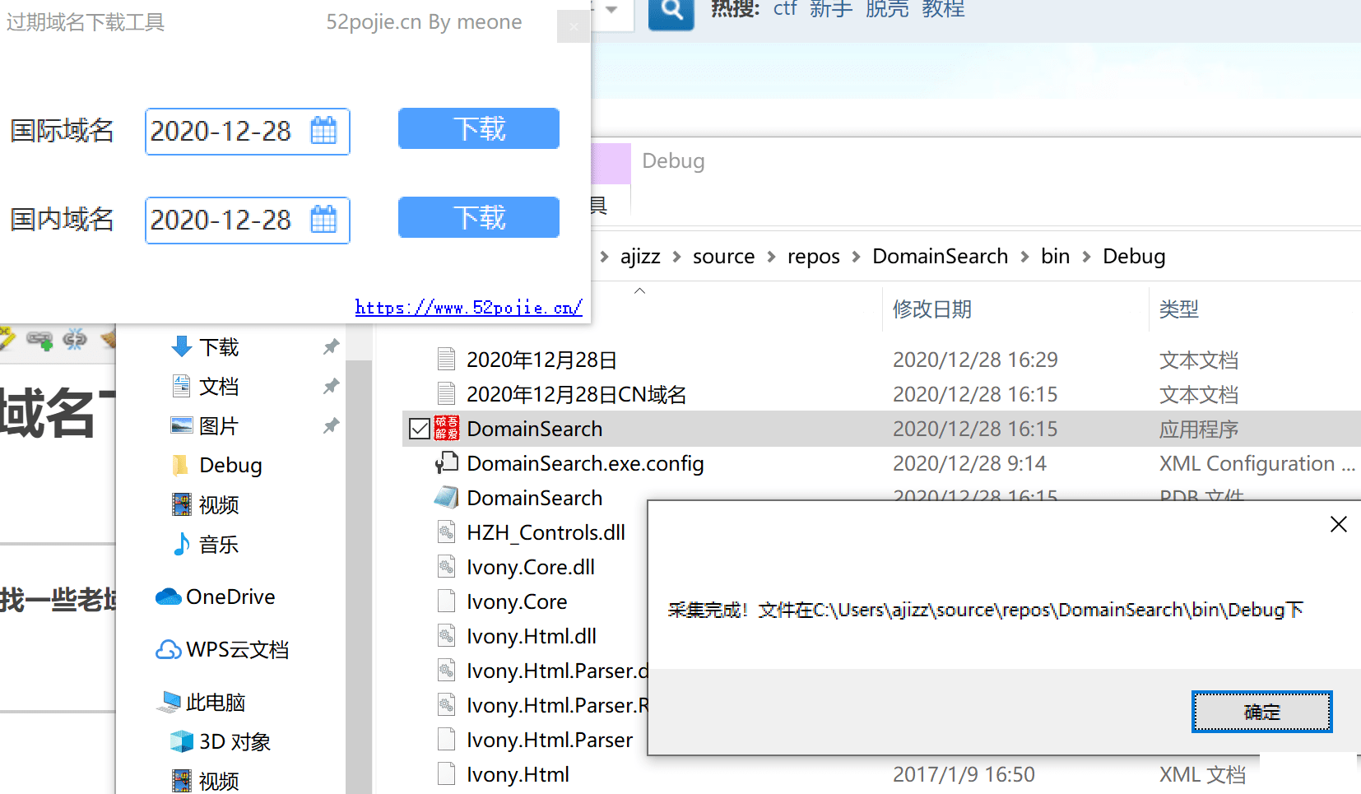Expand the chevron after DomainSearch in path

click(1024, 257)
